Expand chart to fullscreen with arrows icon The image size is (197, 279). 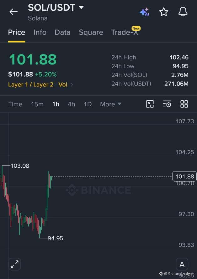coord(14,264)
